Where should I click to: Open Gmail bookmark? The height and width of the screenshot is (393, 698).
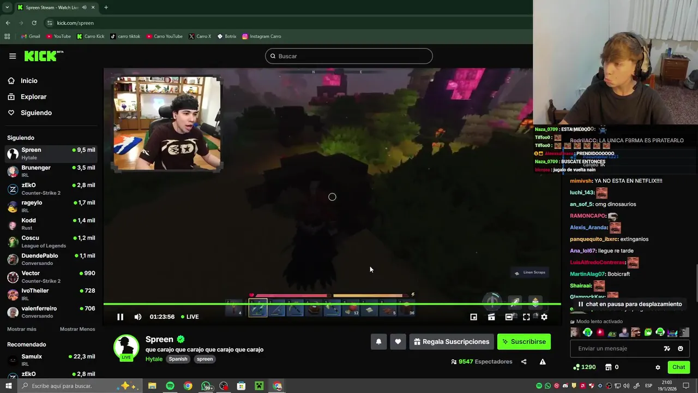[31, 37]
